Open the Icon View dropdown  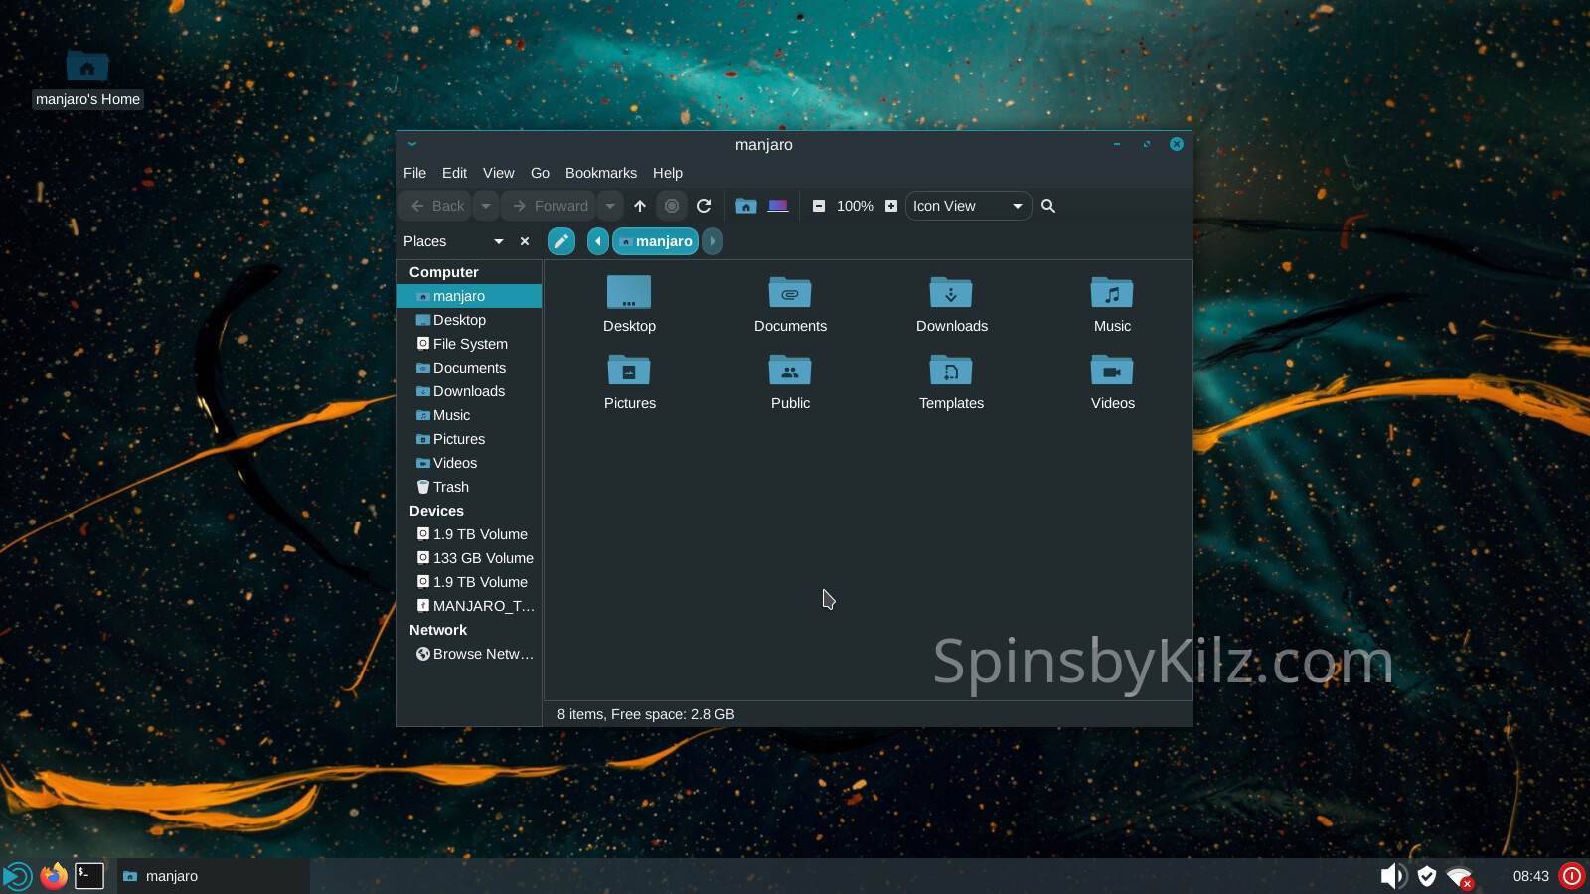click(968, 206)
